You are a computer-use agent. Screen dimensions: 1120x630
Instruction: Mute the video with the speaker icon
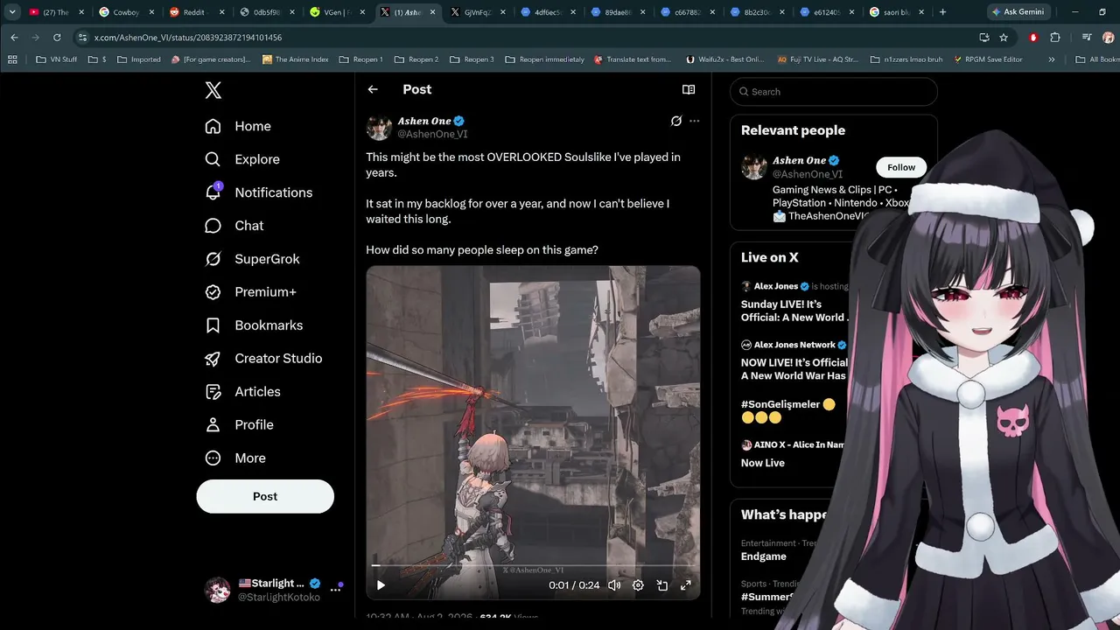coord(614,585)
